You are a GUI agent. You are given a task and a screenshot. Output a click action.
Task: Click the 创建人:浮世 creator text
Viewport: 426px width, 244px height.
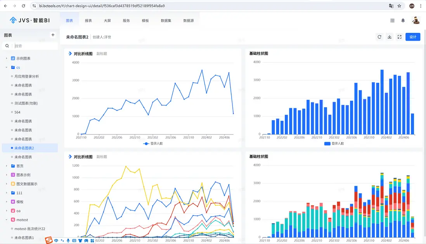(102, 37)
